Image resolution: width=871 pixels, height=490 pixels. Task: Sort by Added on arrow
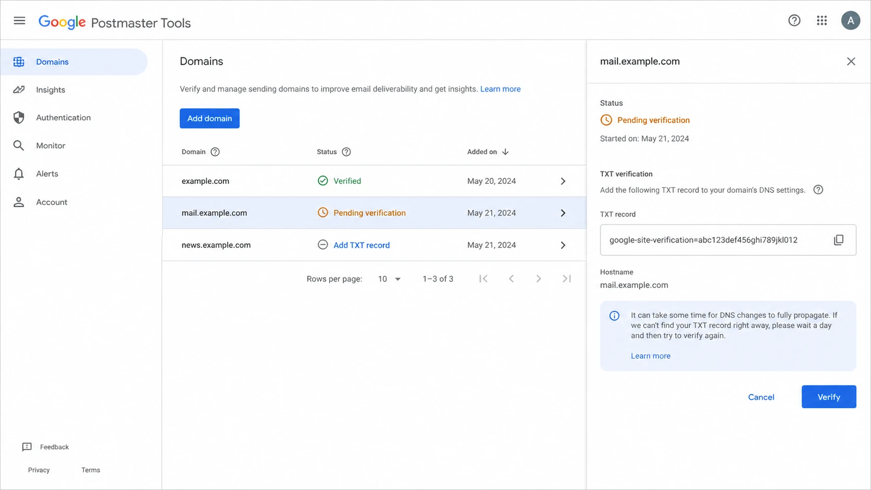point(505,152)
